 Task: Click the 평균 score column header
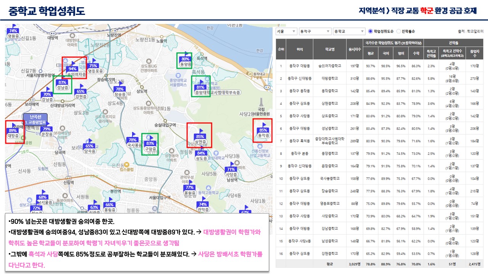[370, 53]
